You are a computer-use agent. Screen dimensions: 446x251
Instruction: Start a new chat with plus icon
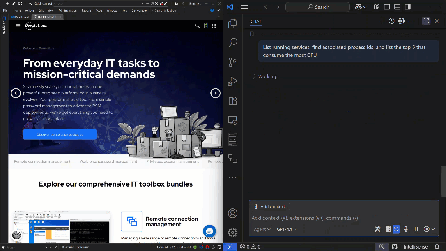pyautogui.click(x=382, y=21)
